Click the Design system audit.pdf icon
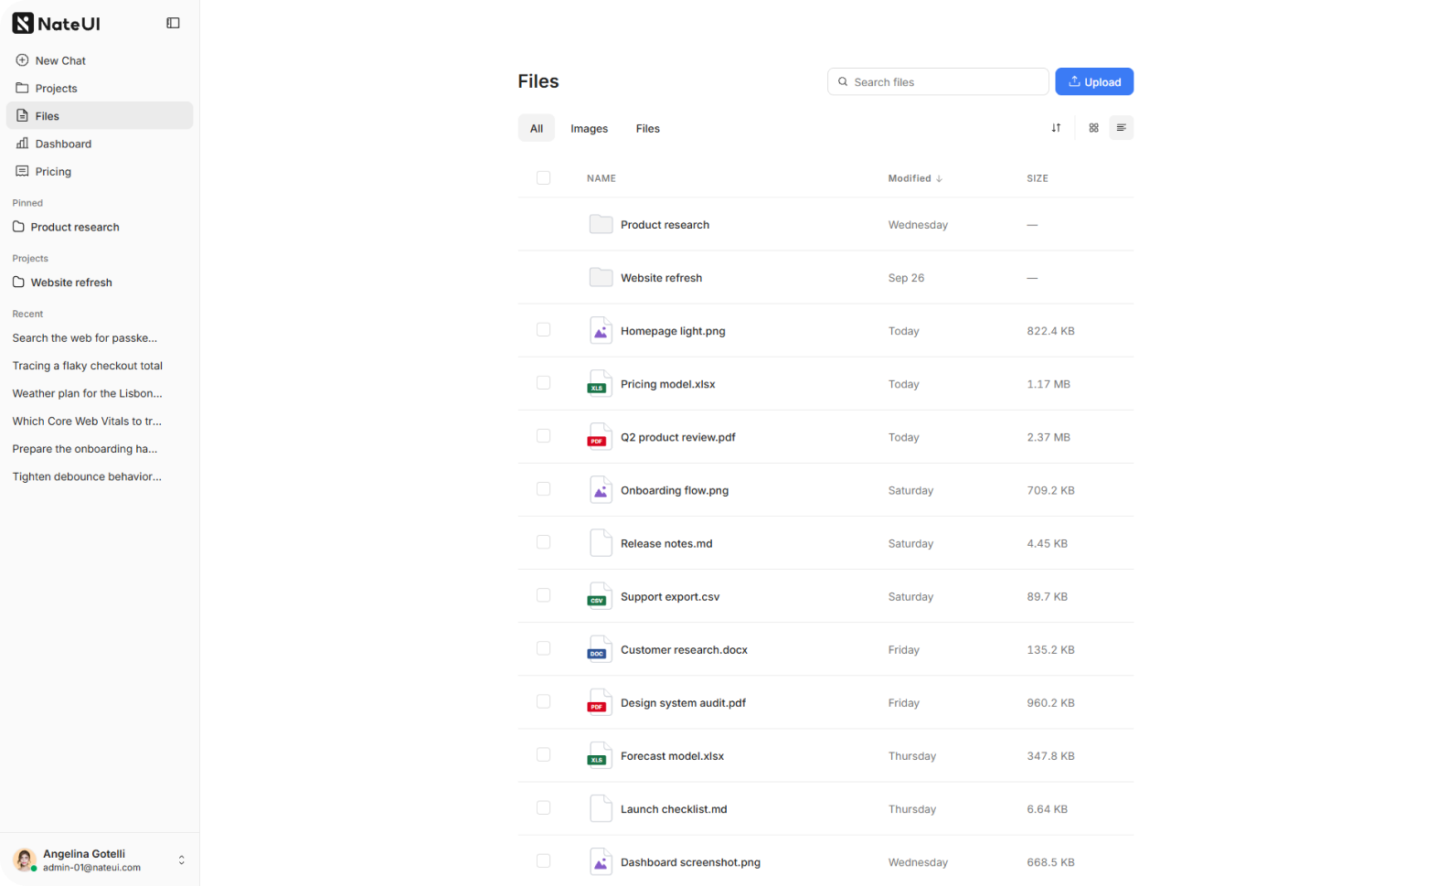 (599, 701)
